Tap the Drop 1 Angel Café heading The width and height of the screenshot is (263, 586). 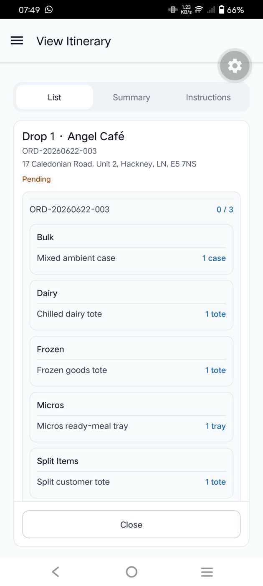tap(73, 136)
